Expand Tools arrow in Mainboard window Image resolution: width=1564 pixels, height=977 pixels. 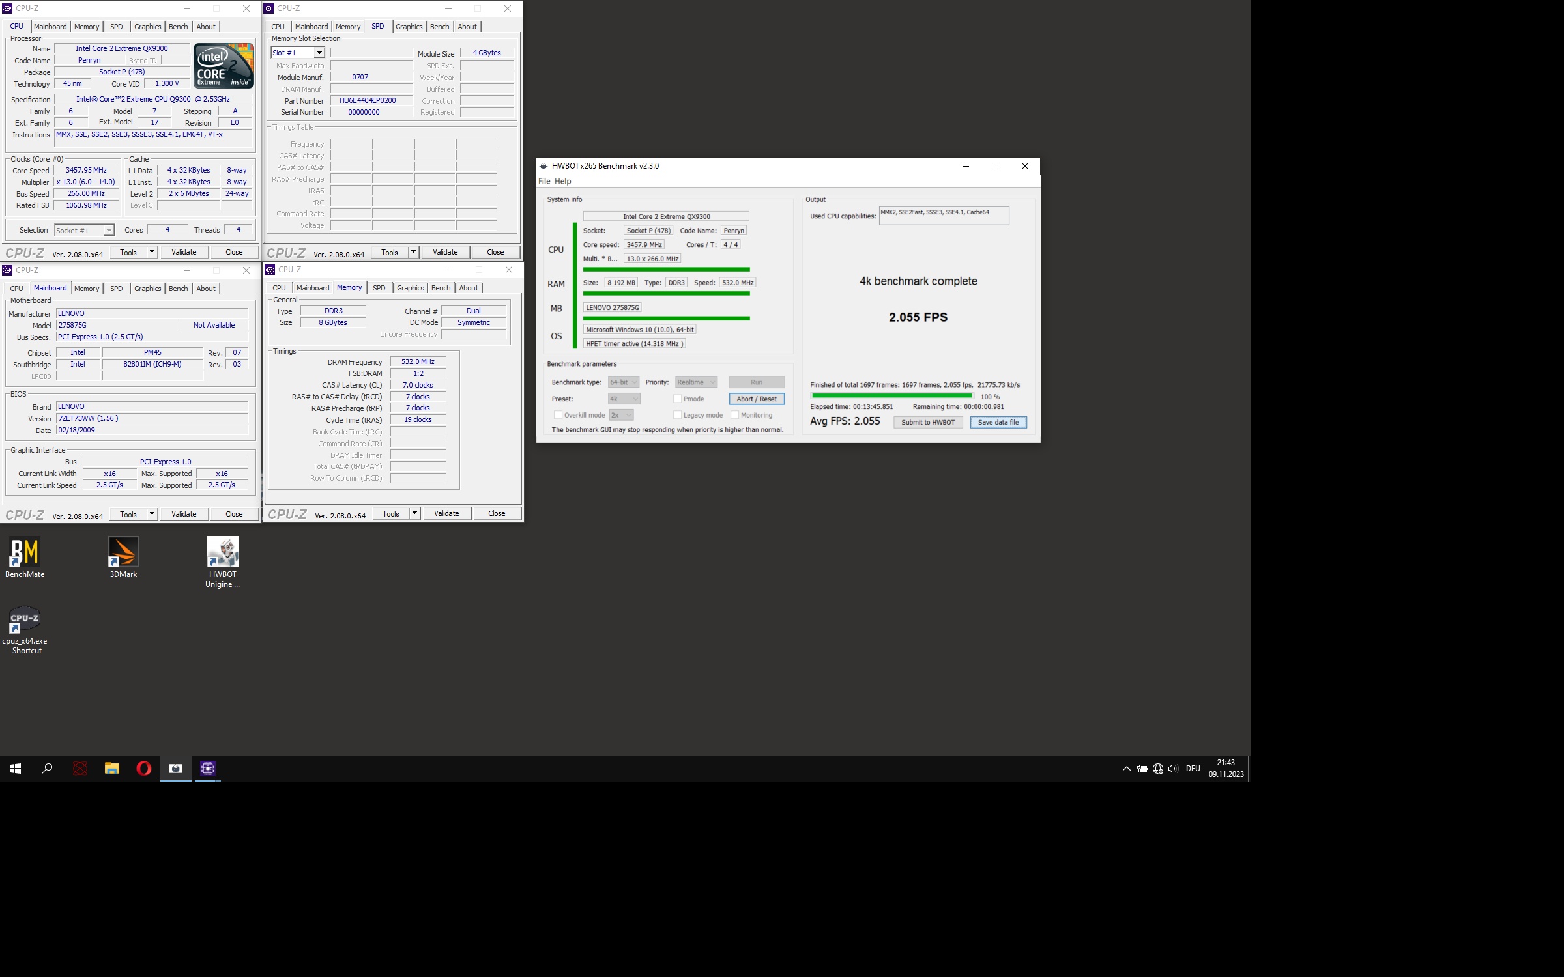pyautogui.click(x=152, y=514)
